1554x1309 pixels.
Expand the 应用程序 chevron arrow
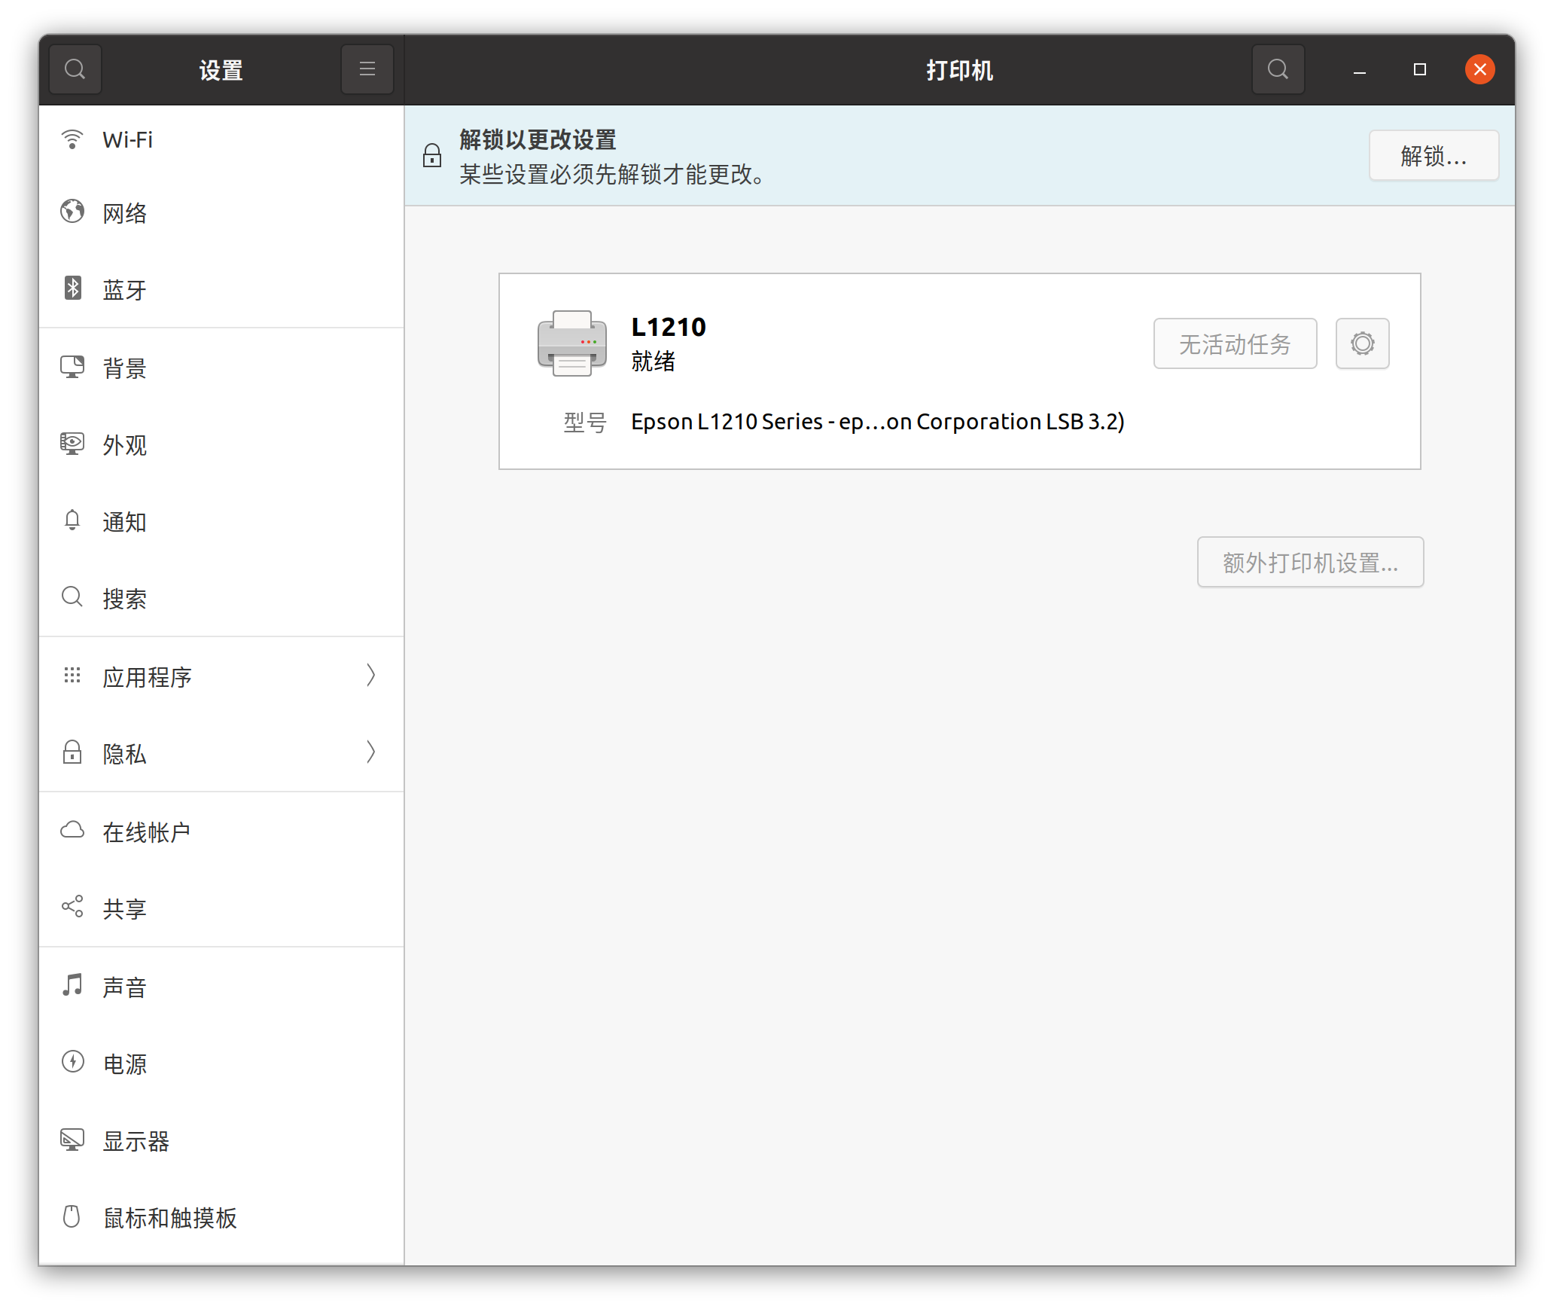click(370, 676)
